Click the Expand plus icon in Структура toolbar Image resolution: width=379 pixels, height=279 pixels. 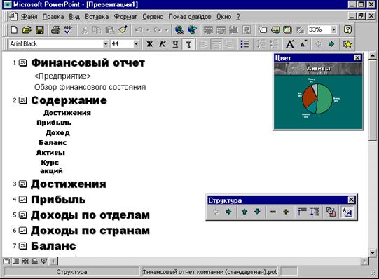286,212
